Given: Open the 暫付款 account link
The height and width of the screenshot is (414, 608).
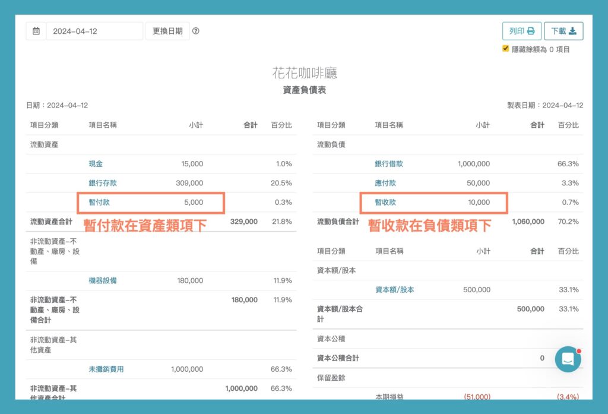Looking at the screenshot, I should point(99,202).
